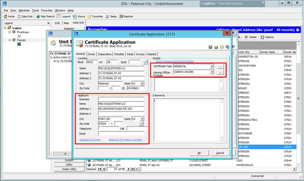Viewport: 304px width, 181px height.
Task: Save the certificate application with the disk icon
Action: pos(210,47)
